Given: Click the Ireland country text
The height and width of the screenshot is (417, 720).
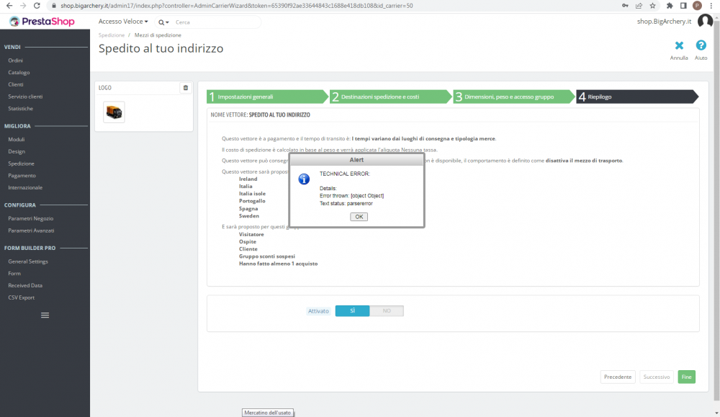Looking at the screenshot, I should point(248,179).
